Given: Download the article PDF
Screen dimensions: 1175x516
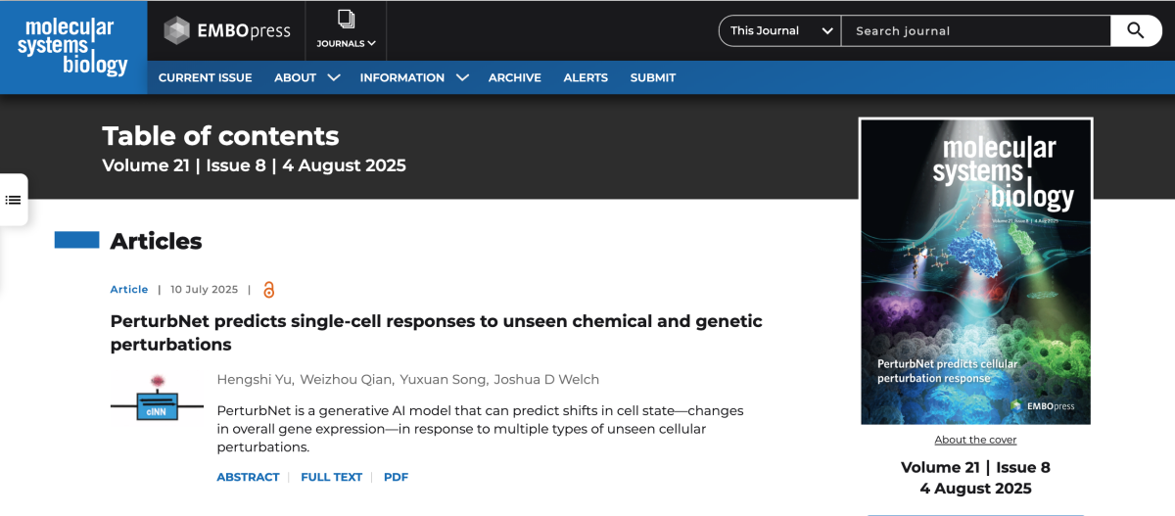Looking at the screenshot, I should click(396, 477).
